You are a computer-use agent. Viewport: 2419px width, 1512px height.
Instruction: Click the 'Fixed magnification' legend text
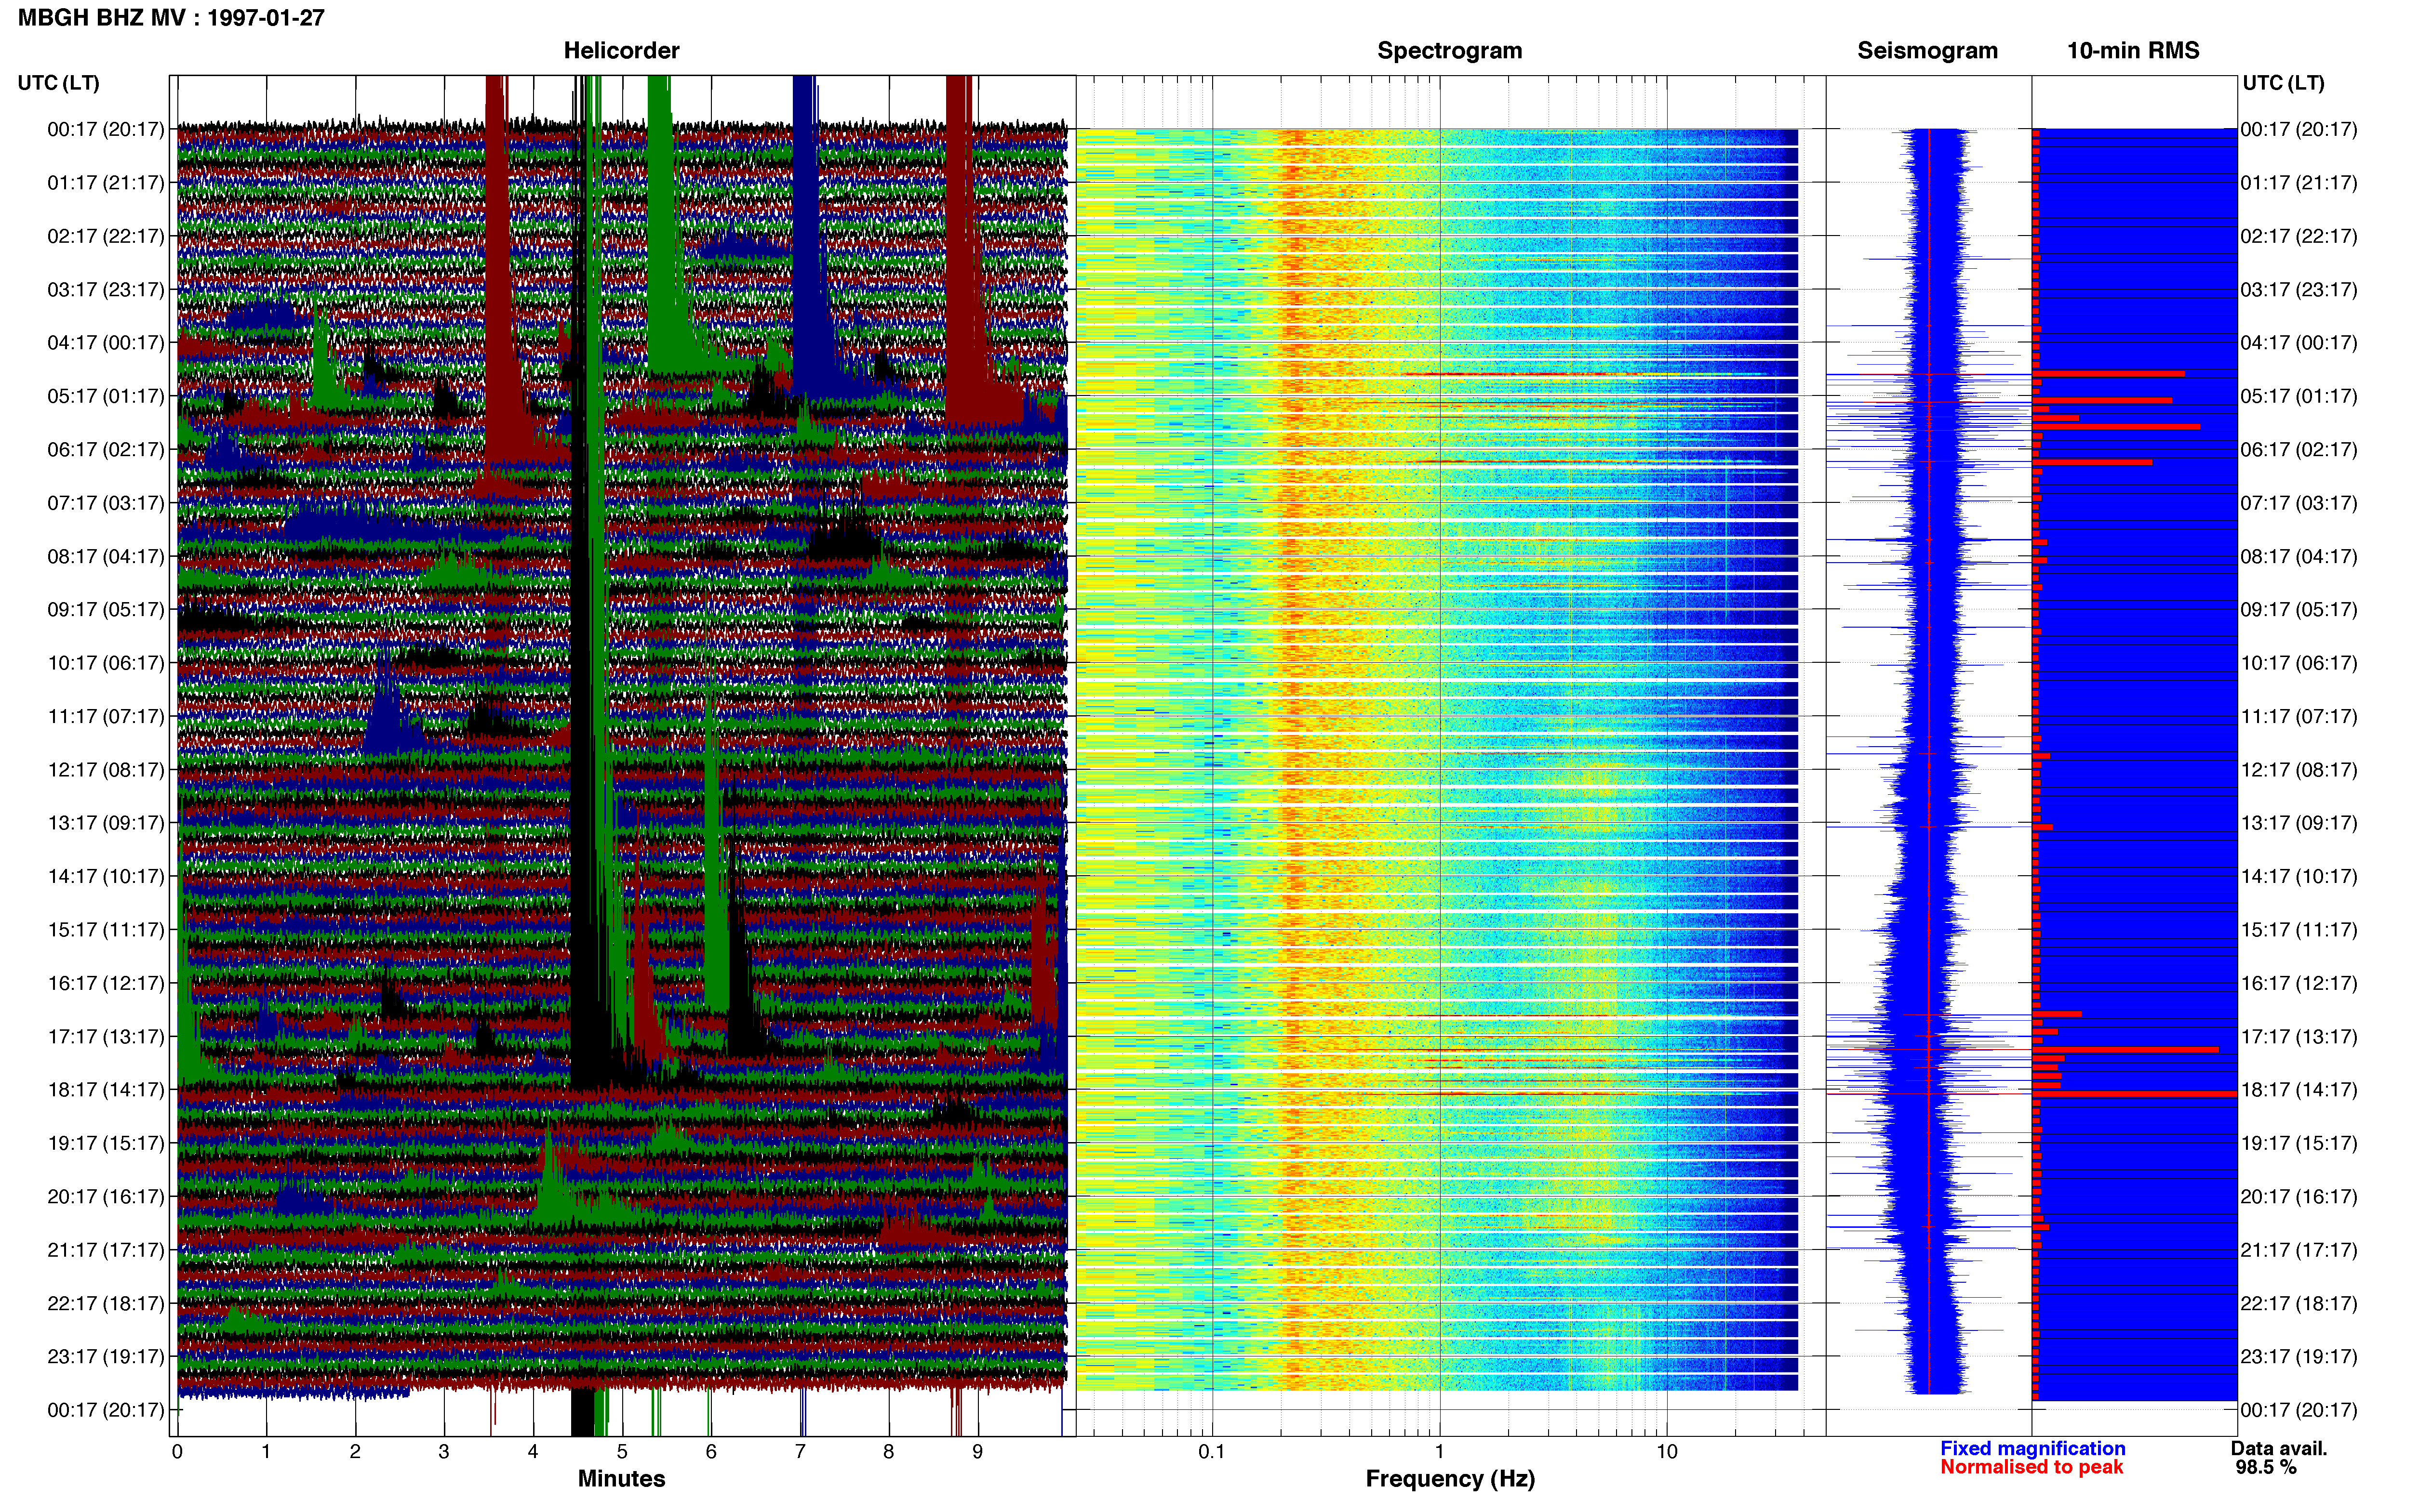[2032, 1448]
